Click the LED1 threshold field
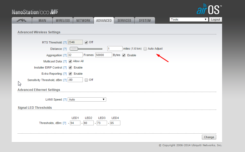 (75, 123)
